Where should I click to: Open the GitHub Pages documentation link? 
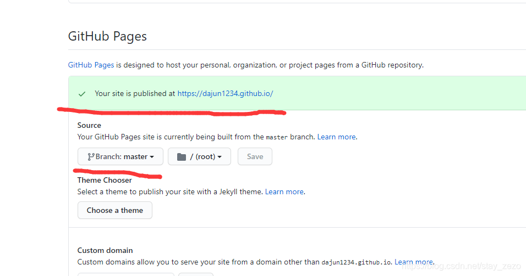tap(91, 65)
